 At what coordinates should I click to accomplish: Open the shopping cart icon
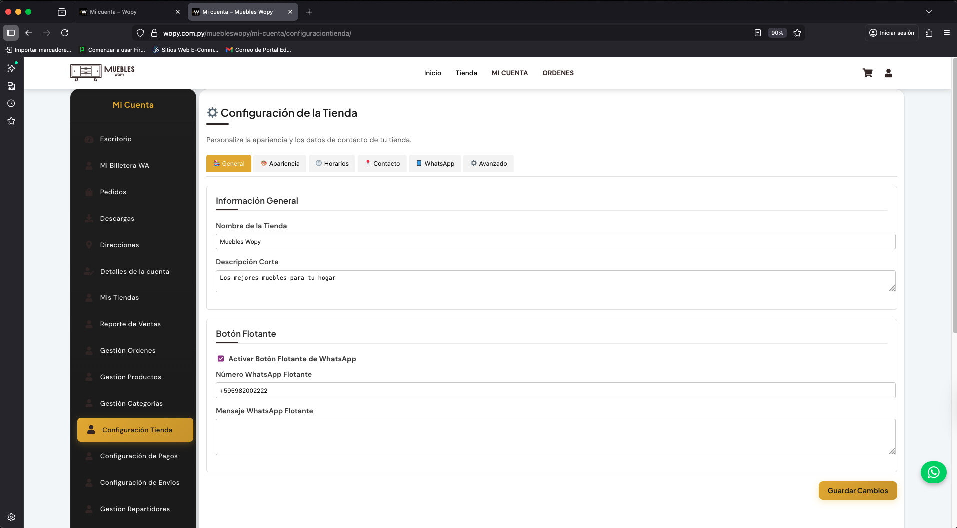click(x=867, y=73)
